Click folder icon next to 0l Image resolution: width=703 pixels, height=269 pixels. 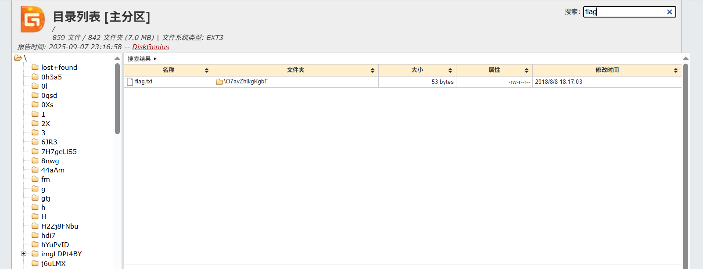tap(35, 86)
